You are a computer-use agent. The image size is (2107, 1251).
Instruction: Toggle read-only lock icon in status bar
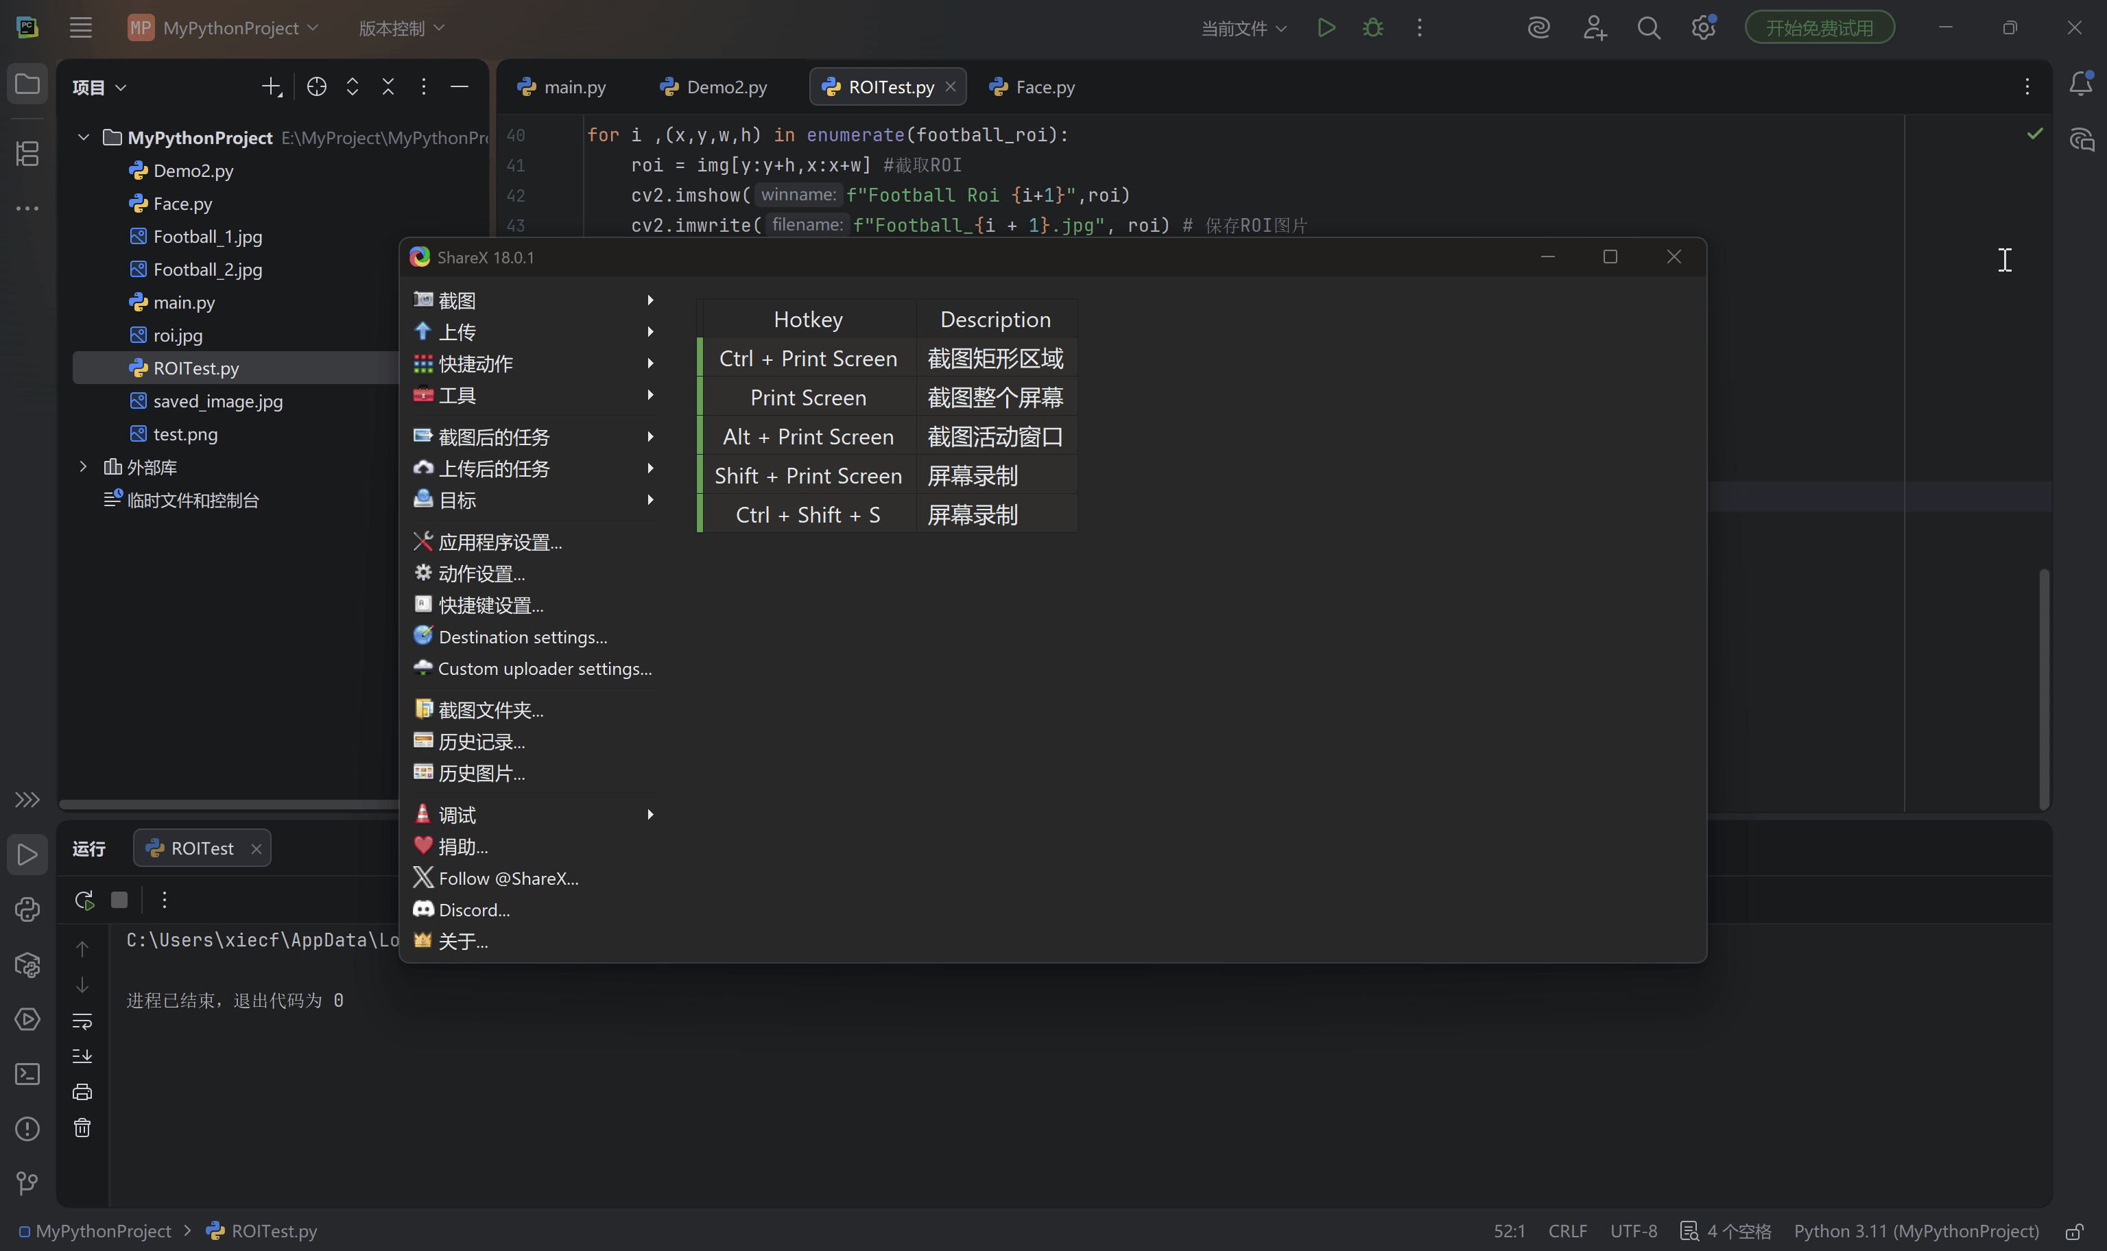[x=2074, y=1232]
